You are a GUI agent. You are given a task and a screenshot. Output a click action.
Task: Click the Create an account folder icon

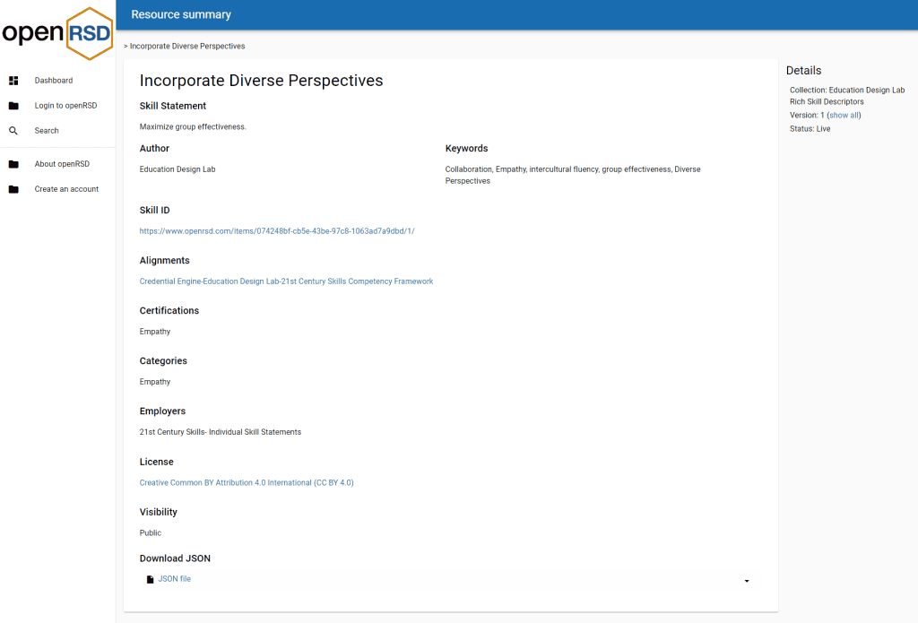[x=13, y=189]
